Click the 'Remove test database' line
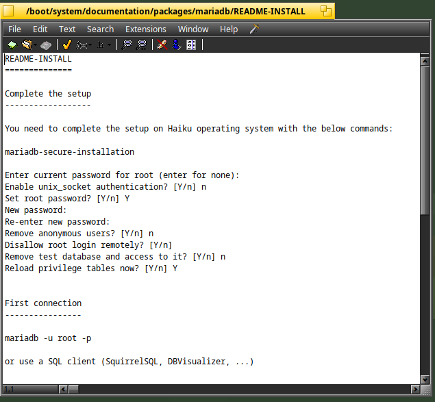The height and width of the screenshot is (402, 435). click(115, 257)
